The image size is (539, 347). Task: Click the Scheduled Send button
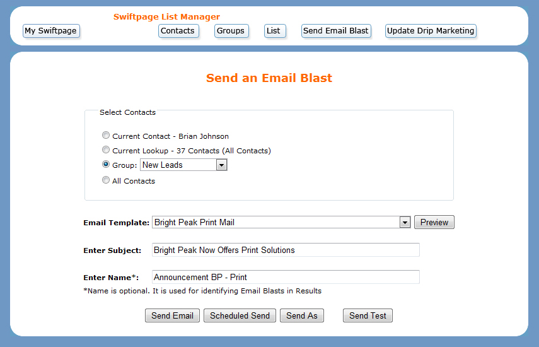point(240,315)
